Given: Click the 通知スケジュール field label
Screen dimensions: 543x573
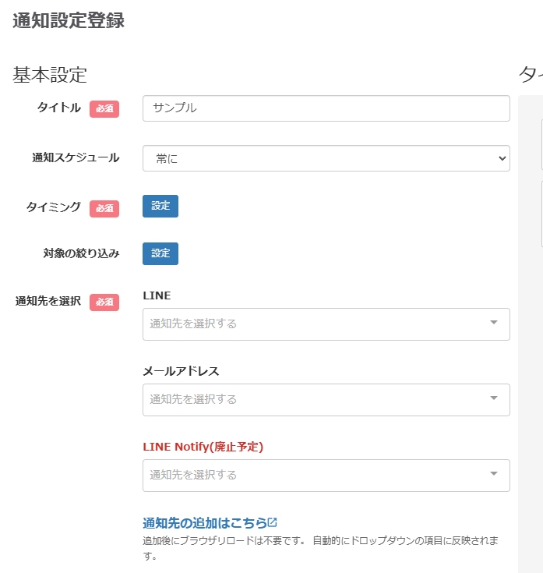Looking at the screenshot, I should [x=76, y=157].
